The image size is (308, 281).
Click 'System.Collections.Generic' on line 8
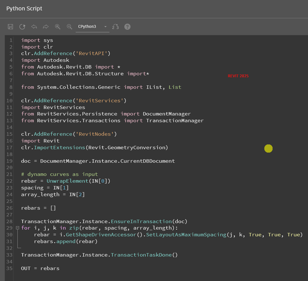click(x=79, y=87)
